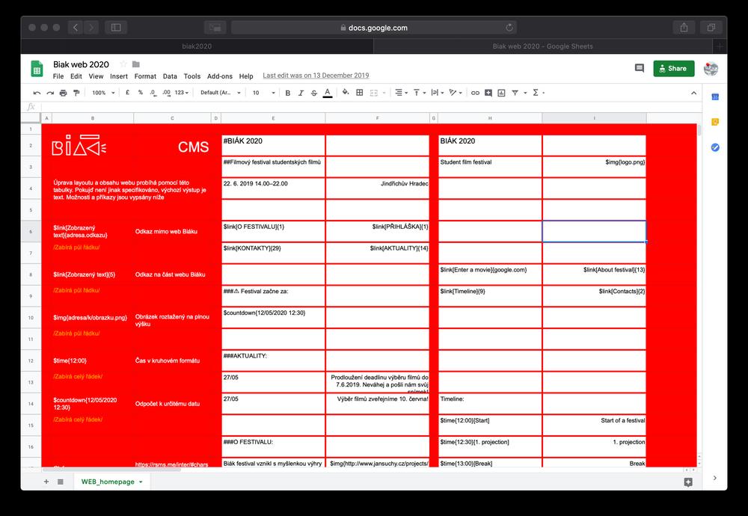Select the cell containing #BIÁK 2020
Image resolution: width=748 pixels, height=516 pixels.
coord(273,145)
